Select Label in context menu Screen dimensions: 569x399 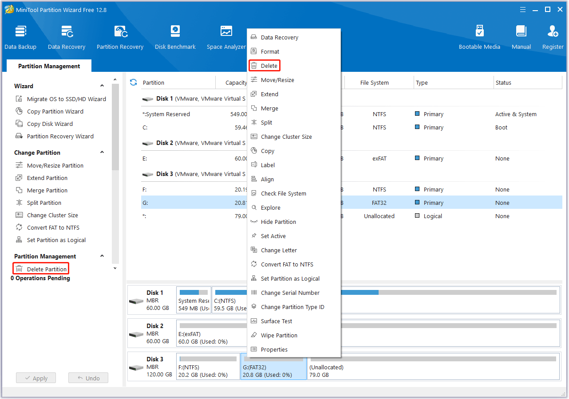pos(294,165)
